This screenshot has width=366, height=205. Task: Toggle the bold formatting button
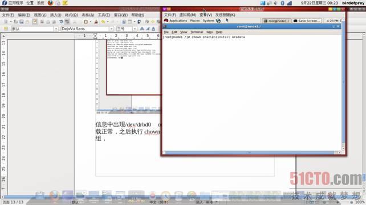click(x=142, y=29)
